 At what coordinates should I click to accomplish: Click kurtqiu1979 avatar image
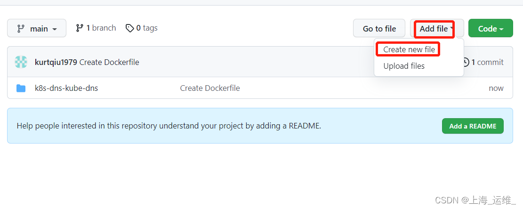(x=21, y=62)
